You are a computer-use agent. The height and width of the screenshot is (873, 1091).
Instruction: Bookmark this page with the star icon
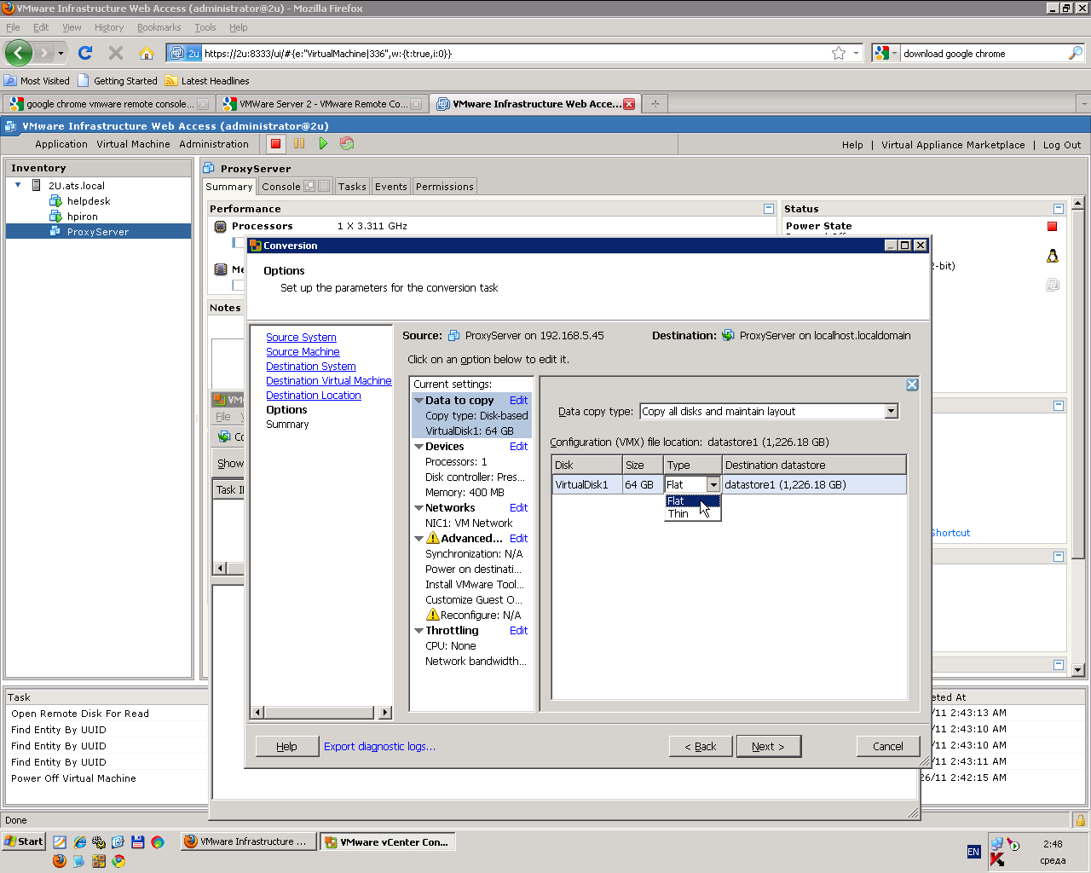[839, 53]
